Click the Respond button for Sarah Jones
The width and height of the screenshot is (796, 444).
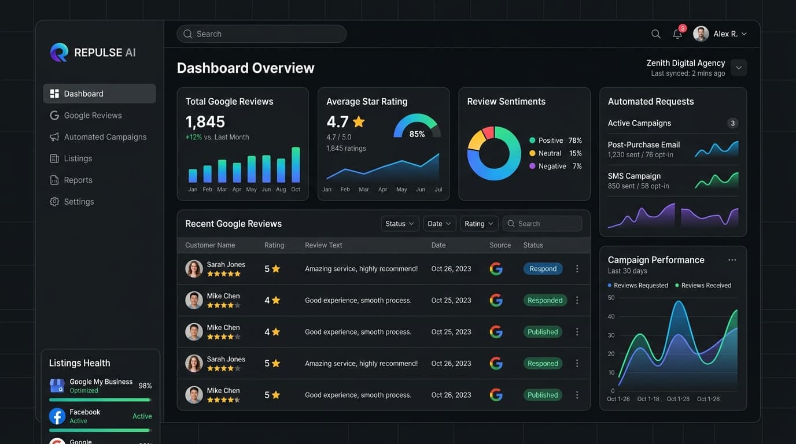pos(543,268)
